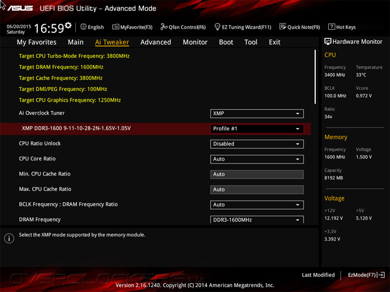Click the 8192 MB capacity value

(x=334, y=178)
